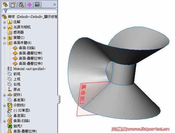Open the DimXpertManager tab
The height and width of the screenshot is (133, 175).
pyautogui.click(x=29, y=5)
